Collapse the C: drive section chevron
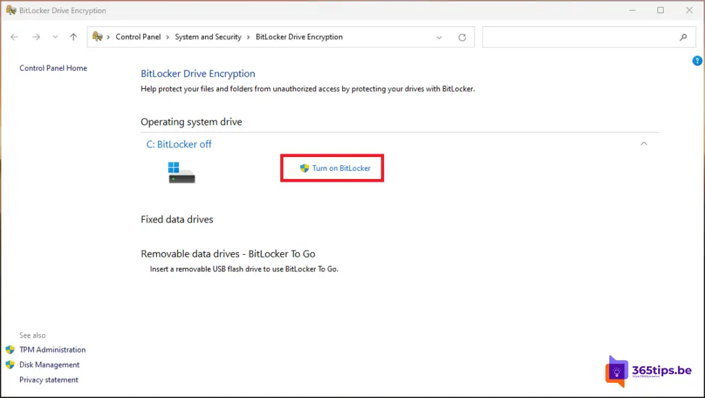This screenshot has width=705, height=398. point(644,144)
